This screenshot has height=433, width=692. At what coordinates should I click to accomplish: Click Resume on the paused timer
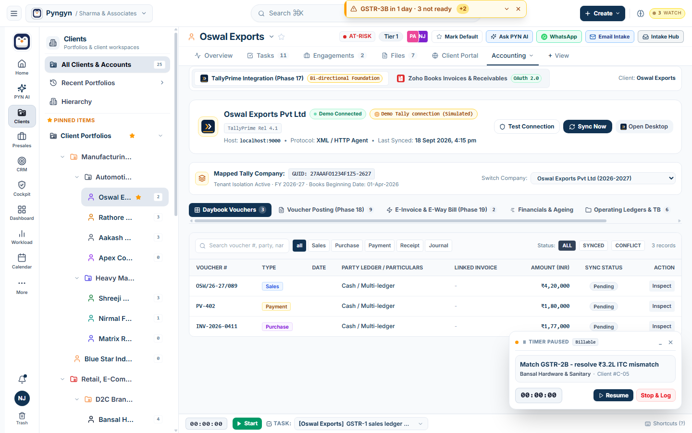point(613,395)
